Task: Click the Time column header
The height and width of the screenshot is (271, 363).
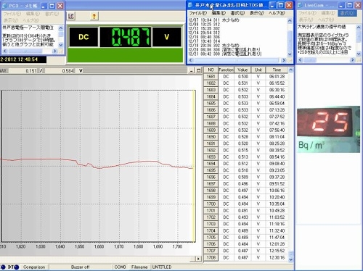Action: [x=277, y=70]
